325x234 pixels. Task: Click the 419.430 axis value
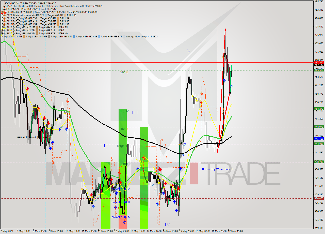[x=319, y=228]
